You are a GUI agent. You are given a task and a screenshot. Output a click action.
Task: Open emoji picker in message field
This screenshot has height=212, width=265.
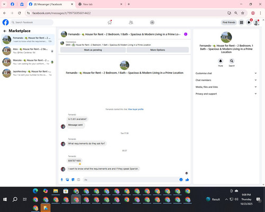tap(181, 180)
